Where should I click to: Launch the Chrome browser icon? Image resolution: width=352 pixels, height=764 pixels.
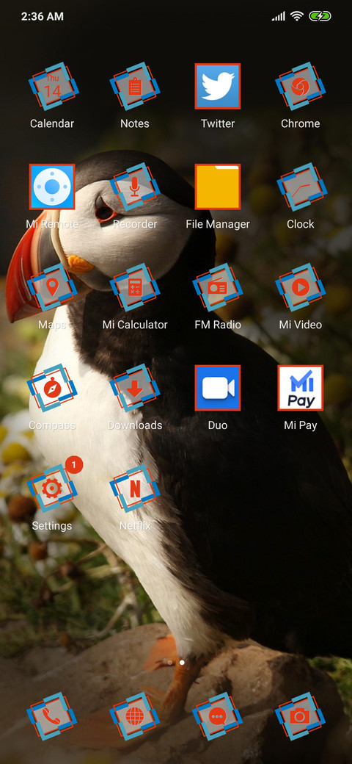(x=301, y=87)
